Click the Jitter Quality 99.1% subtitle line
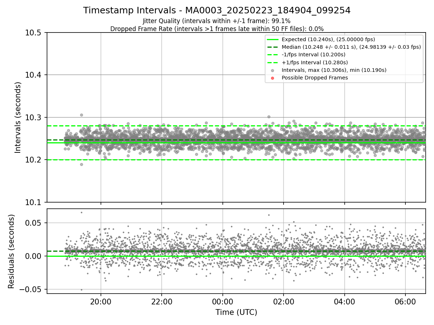The image size is (434, 325). [x=217, y=21]
